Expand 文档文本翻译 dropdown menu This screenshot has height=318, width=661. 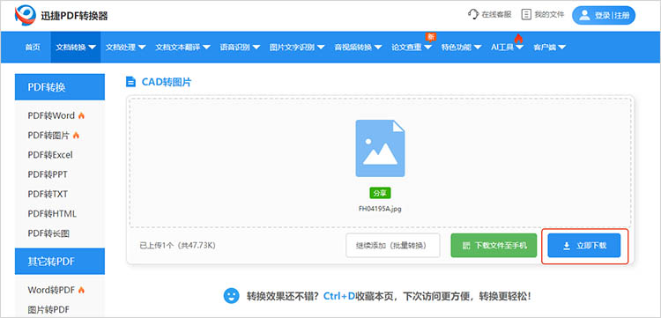tap(182, 48)
